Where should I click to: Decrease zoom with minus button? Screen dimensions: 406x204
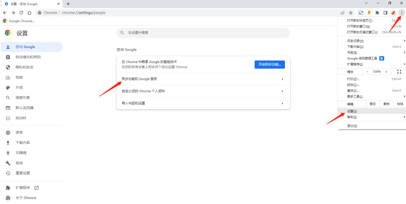click(x=367, y=72)
